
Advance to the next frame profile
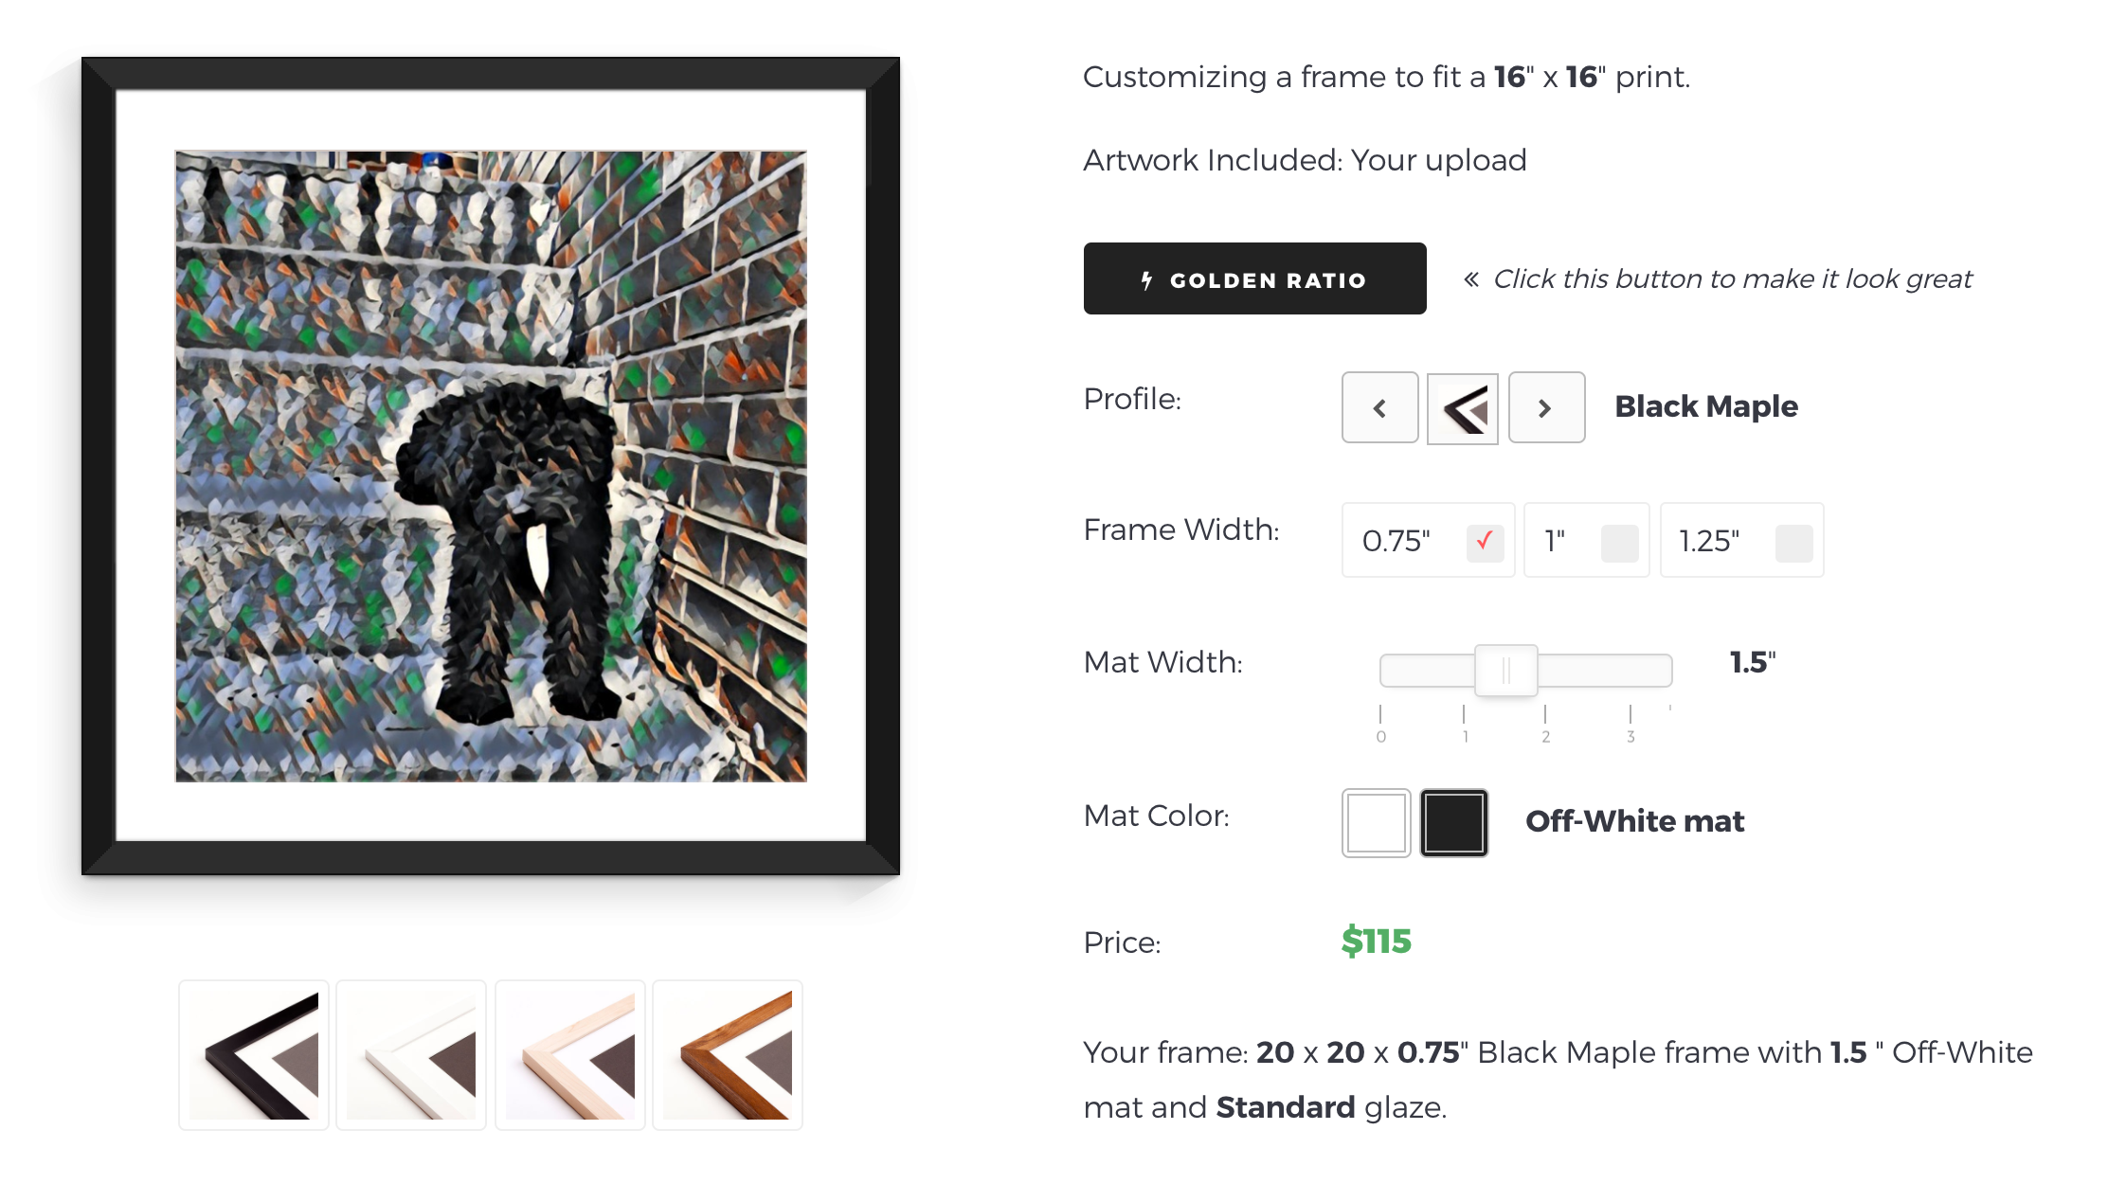pyautogui.click(x=1546, y=407)
